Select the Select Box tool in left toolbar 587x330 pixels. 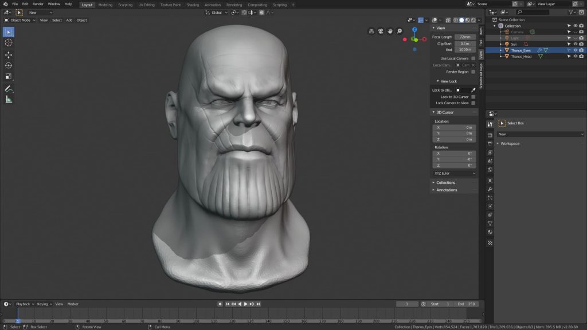coord(9,32)
